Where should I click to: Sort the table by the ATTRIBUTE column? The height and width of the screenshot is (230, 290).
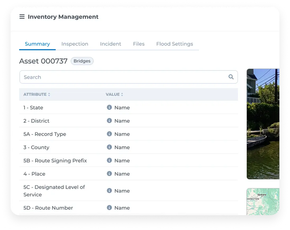[49, 94]
